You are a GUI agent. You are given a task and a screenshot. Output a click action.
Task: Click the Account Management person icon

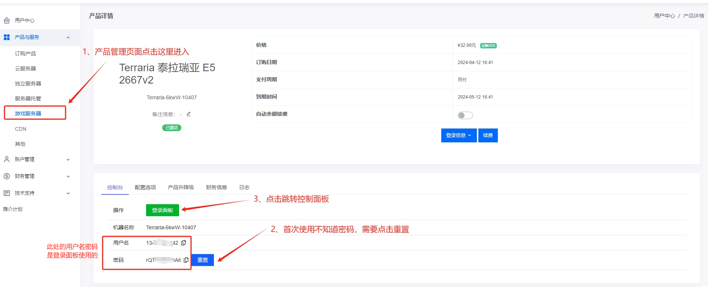pyautogui.click(x=7, y=159)
